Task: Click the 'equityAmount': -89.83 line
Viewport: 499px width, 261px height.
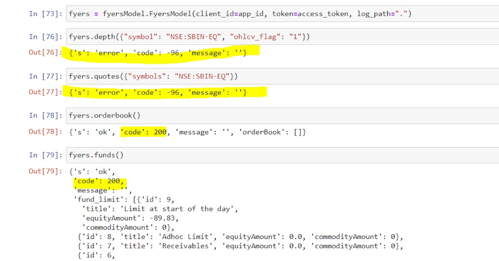Action: (x=130, y=218)
